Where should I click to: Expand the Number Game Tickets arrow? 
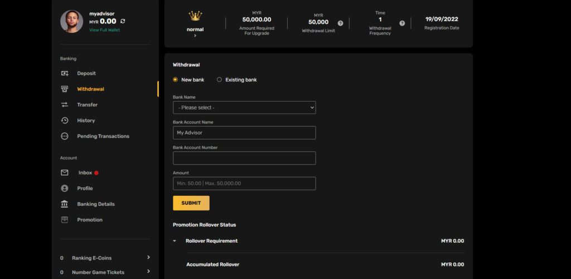(x=148, y=271)
